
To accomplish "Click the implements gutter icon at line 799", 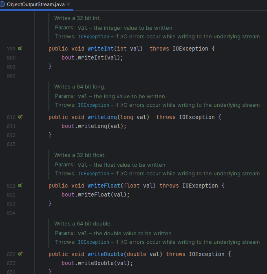I will 20,49.
